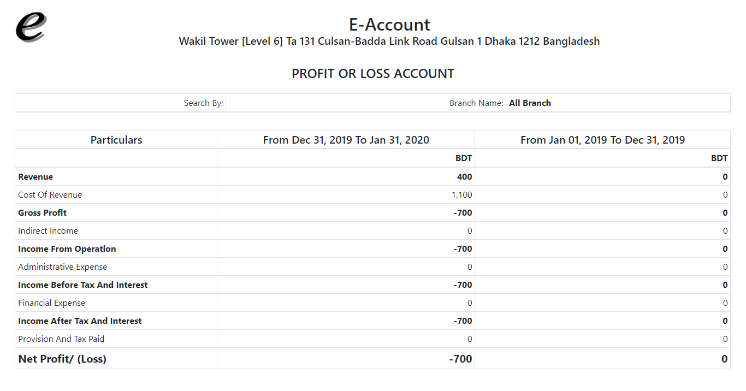Select the Gross Profit row label
The width and height of the screenshot is (746, 391).
(43, 213)
